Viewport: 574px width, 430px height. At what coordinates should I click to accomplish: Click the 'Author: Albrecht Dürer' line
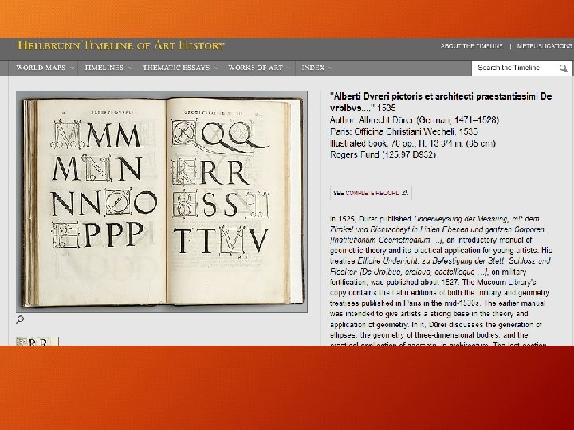[415, 120]
